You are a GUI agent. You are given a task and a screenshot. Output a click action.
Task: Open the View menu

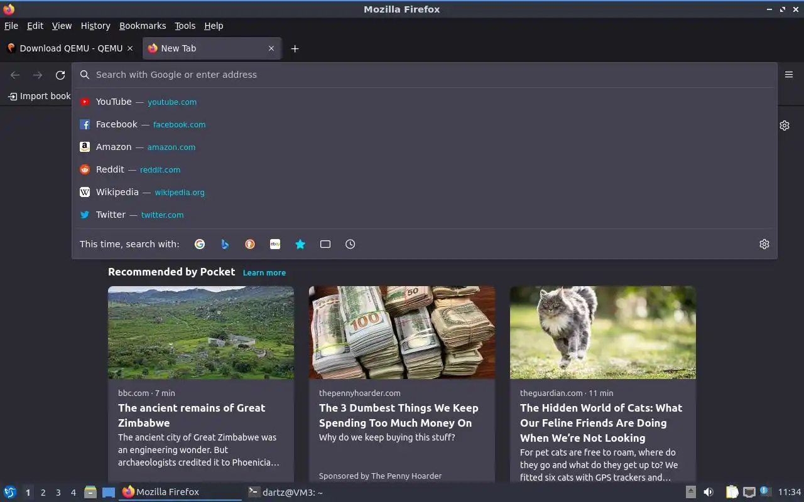[62, 26]
